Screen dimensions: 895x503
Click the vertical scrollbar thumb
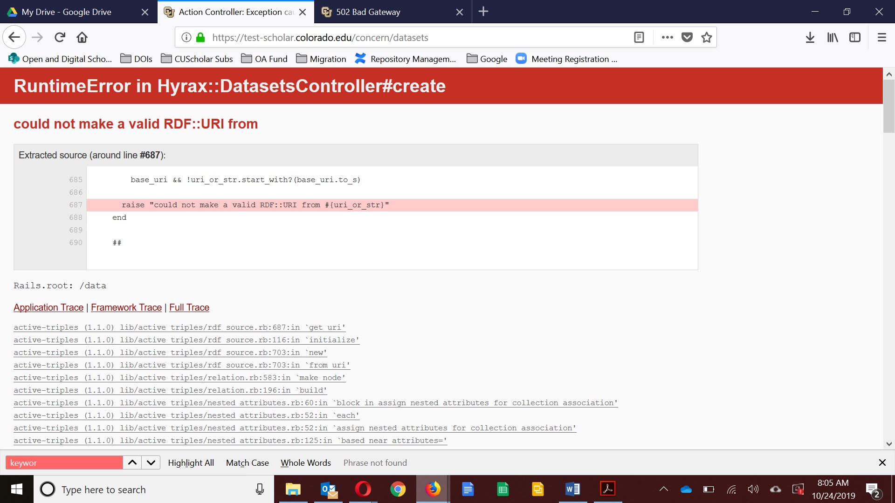coord(889,106)
